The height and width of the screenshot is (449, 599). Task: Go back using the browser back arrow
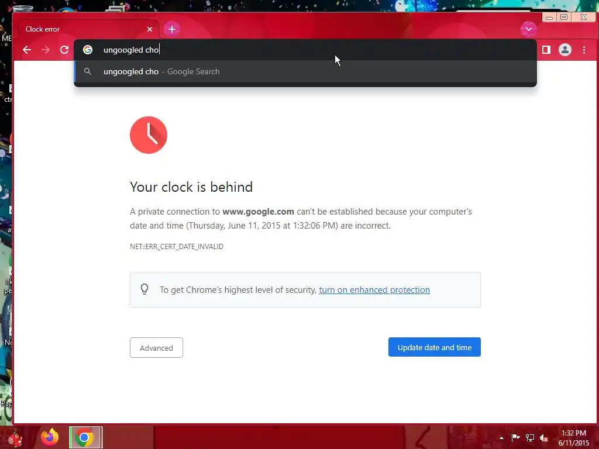click(x=27, y=50)
